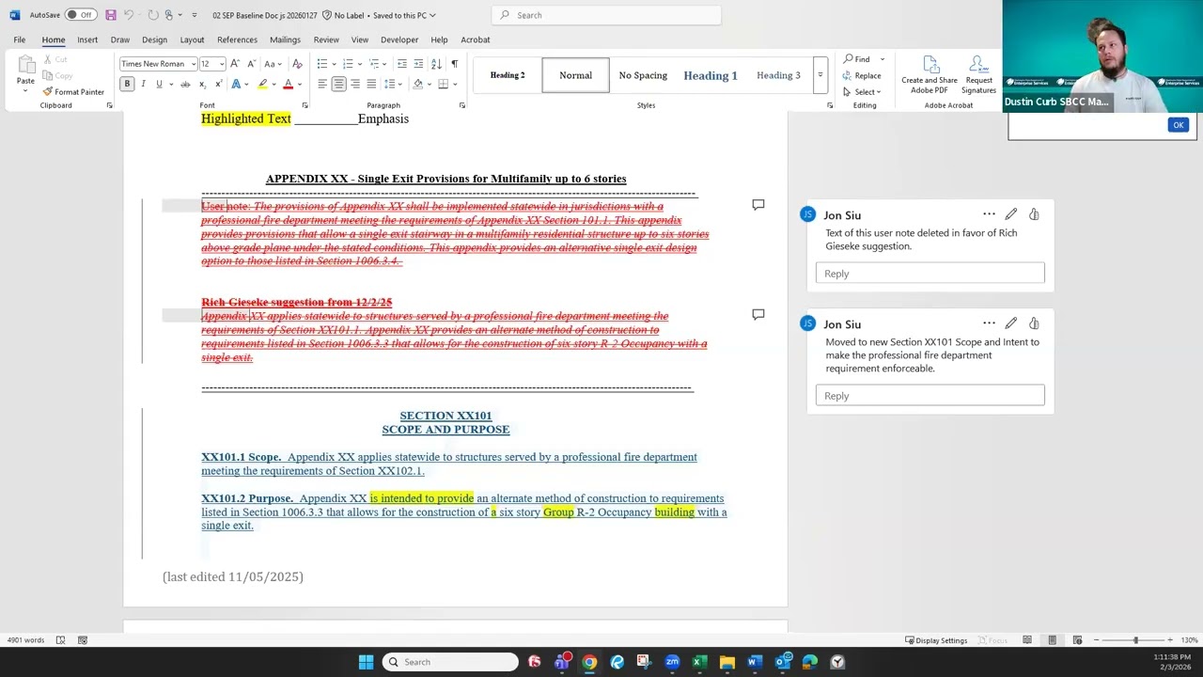Switch to Acrobat tab

[x=476, y=39]
